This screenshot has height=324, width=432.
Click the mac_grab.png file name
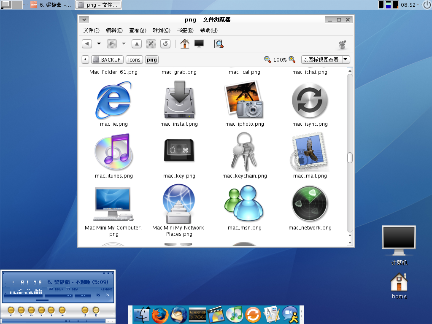tap(179, 72)
